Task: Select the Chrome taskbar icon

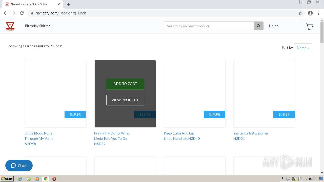Action: click(x=46, y=179)
